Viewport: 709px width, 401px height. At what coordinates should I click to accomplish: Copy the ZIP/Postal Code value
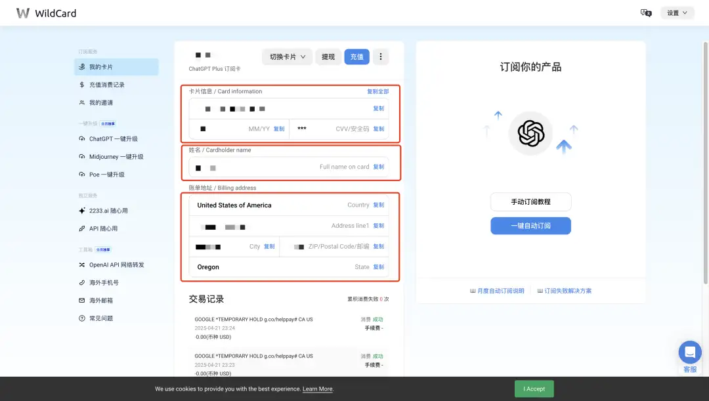click(379, 246)
